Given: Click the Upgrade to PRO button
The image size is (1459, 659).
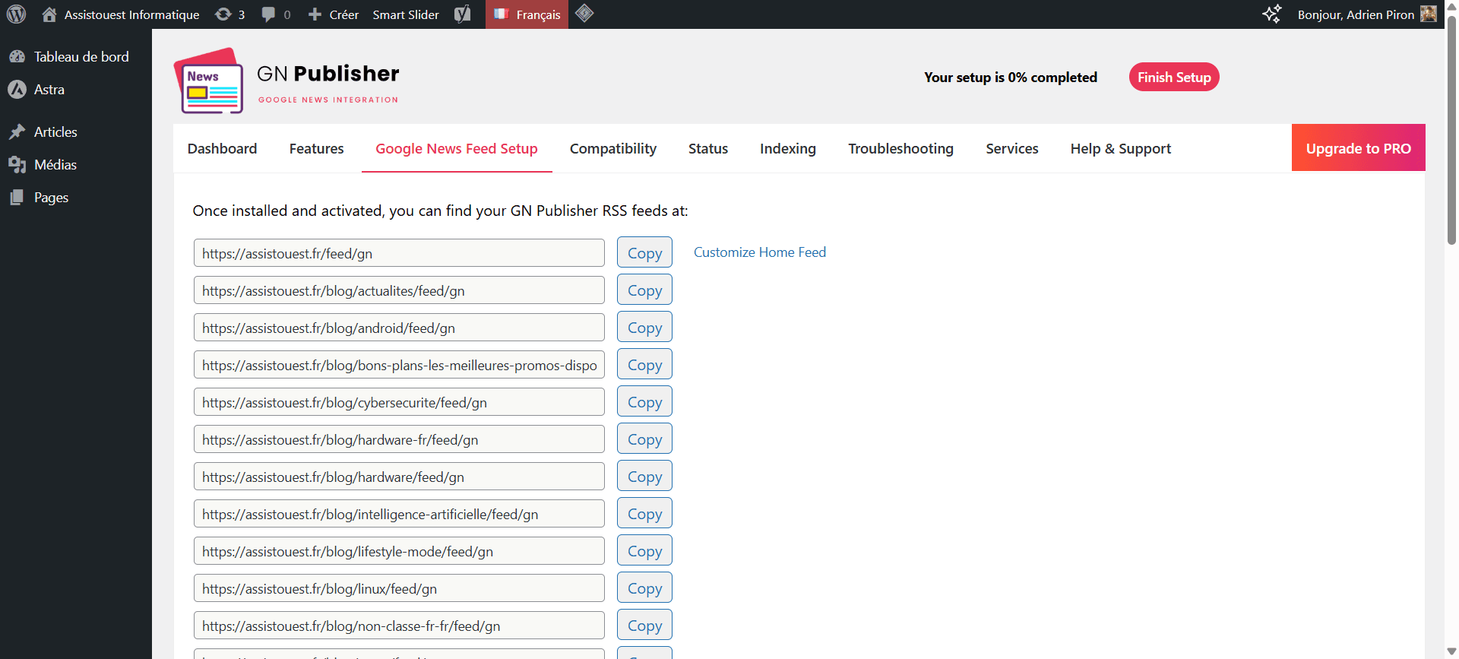Looking at the screenshot, I should tap(1358, 148).
